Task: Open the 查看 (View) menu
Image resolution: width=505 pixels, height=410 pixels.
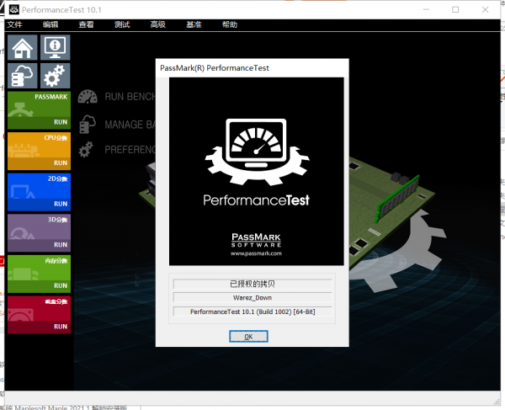Action: coord(87,24)
